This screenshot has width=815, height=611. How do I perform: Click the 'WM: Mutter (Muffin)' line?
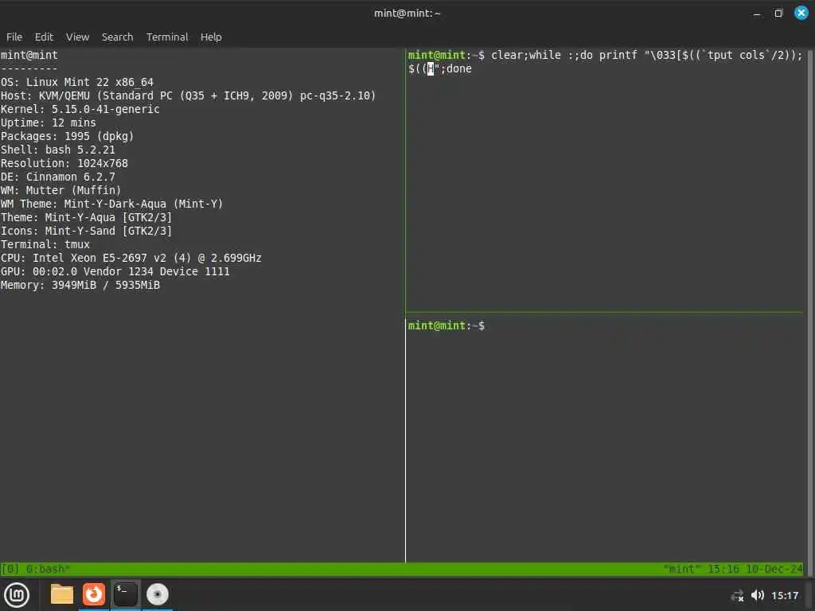[x=60, y=190]
